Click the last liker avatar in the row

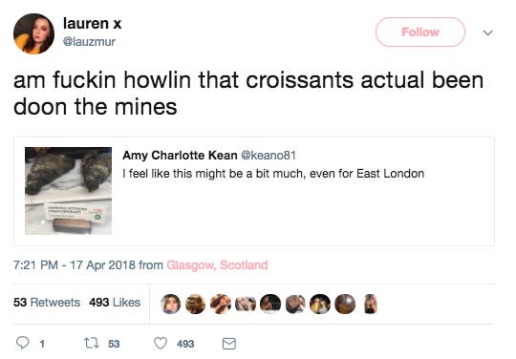370,304
